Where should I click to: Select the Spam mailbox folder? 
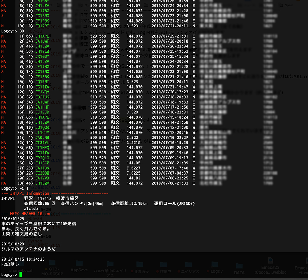click(289, 5)
